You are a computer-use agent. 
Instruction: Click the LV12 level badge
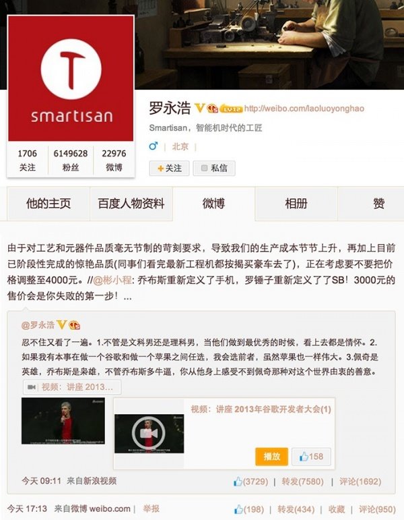pyautogui.click(x=231, y=109)
